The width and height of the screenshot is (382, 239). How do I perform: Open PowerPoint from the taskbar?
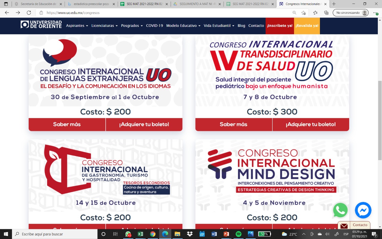[226, 234]
